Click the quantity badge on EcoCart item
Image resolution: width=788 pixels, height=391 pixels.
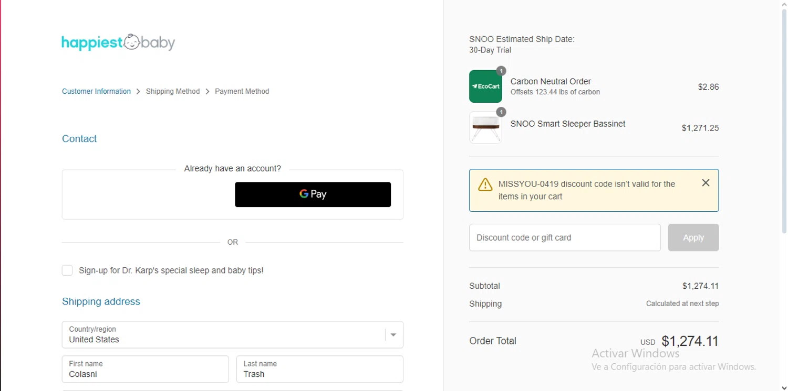[x=501, y=71]
